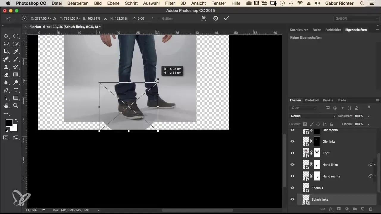Open the Bearbeiten menu
Image resolution: width=381 pixels, height=214 pixels.
point(78,3)
